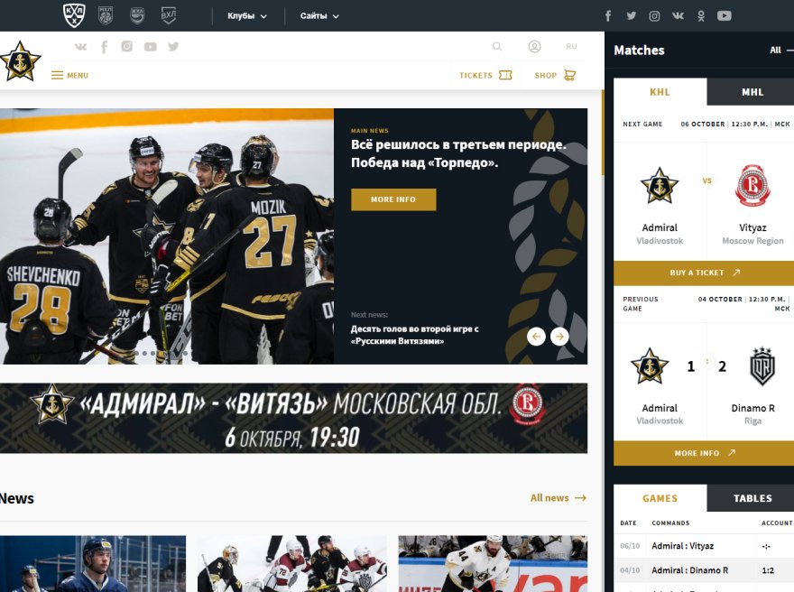Click the VHL league logo
794x592 pixels.
point(169,15)
